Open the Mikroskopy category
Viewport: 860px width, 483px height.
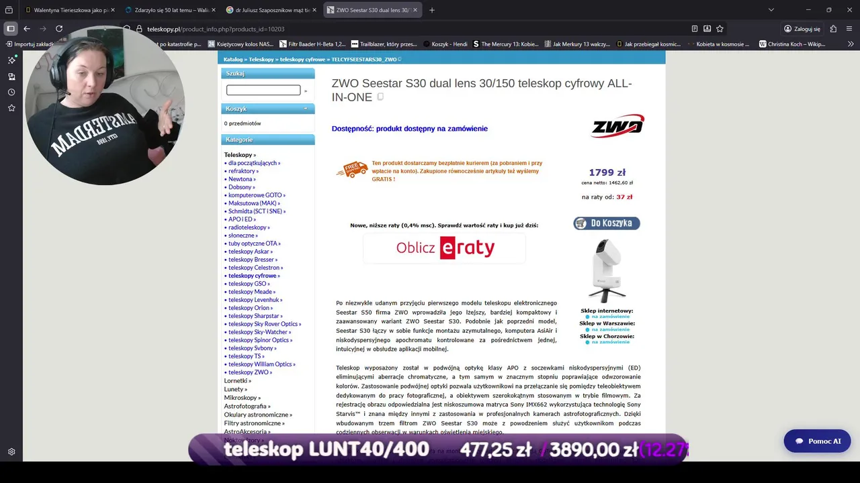[242, 398]
